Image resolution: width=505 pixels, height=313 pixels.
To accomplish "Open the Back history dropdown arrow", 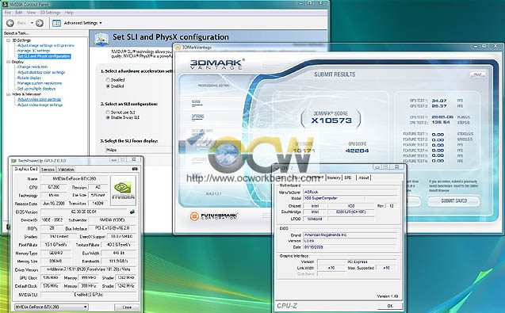I will coord(32,23).
